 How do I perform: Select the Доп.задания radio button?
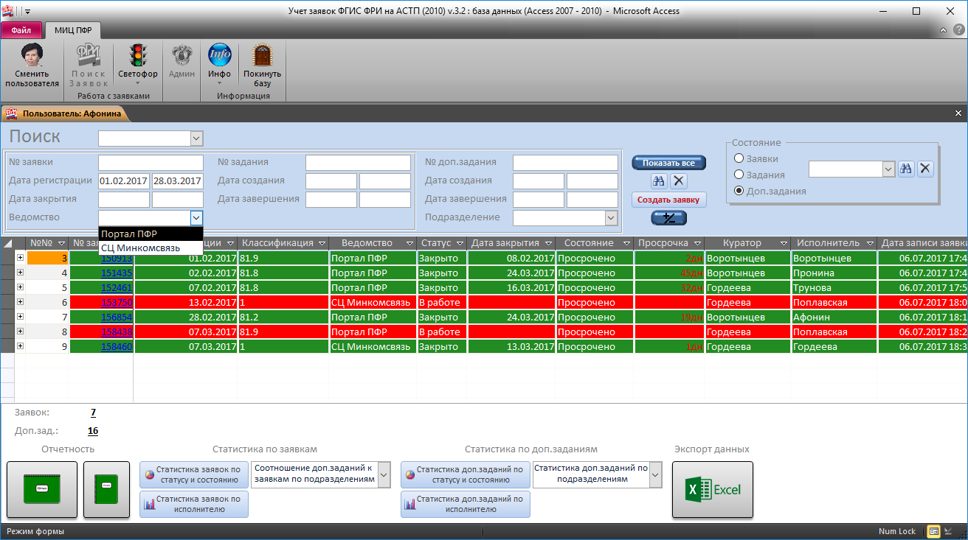pos(739,191)
